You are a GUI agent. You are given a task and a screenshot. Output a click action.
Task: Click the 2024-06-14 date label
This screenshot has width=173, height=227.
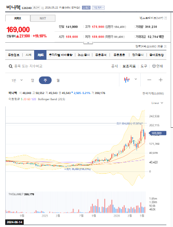pos(14,222)
